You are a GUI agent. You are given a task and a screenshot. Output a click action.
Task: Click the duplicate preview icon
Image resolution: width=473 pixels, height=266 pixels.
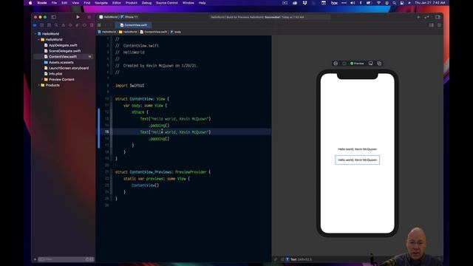[379, 64]
